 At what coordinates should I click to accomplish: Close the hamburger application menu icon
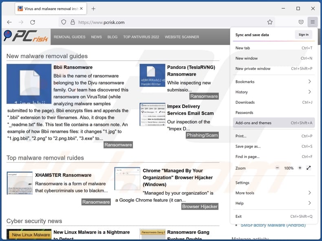click(312, 22)
